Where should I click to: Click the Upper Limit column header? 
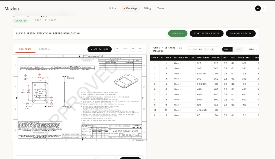[x=244, y=58]
